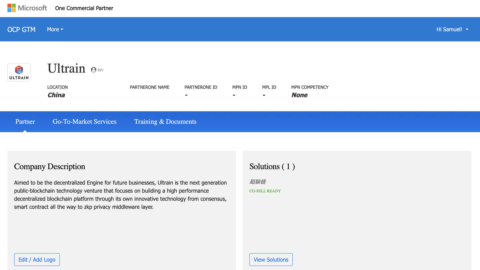480x270 pixels.
Task: Expand the More dropdown menu
Action: point(55,29)
